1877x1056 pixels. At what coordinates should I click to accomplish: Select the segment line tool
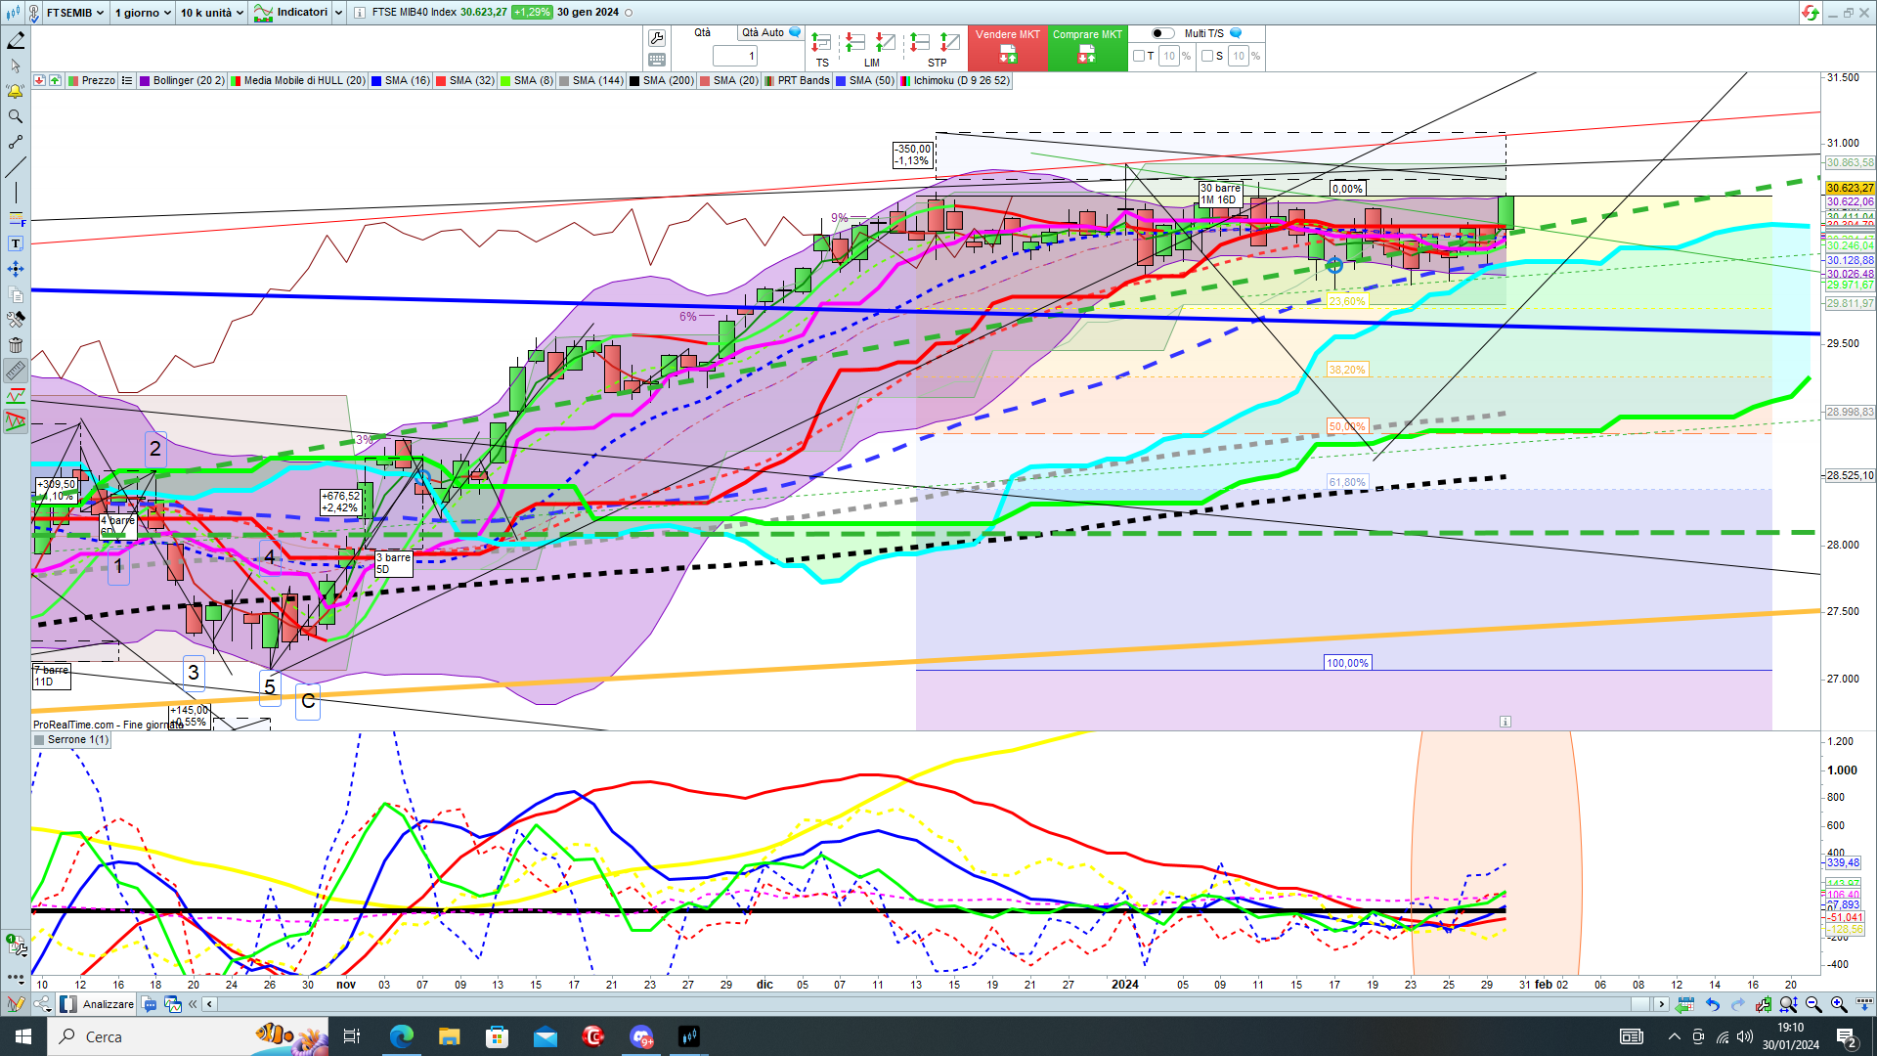click(16, 142)
